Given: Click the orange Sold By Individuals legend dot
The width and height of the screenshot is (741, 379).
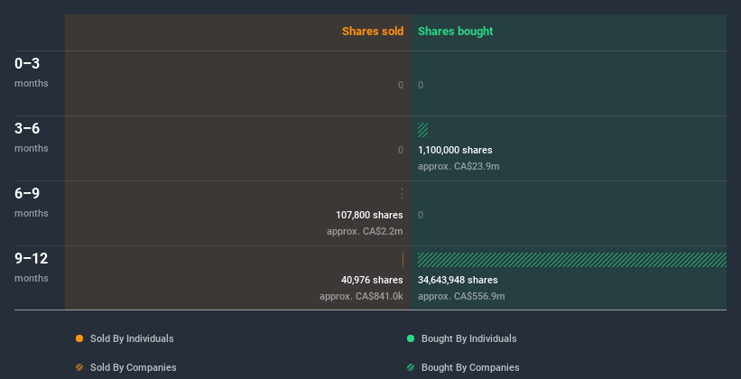Looking at the screenshot, I should [x=79, y=338].
